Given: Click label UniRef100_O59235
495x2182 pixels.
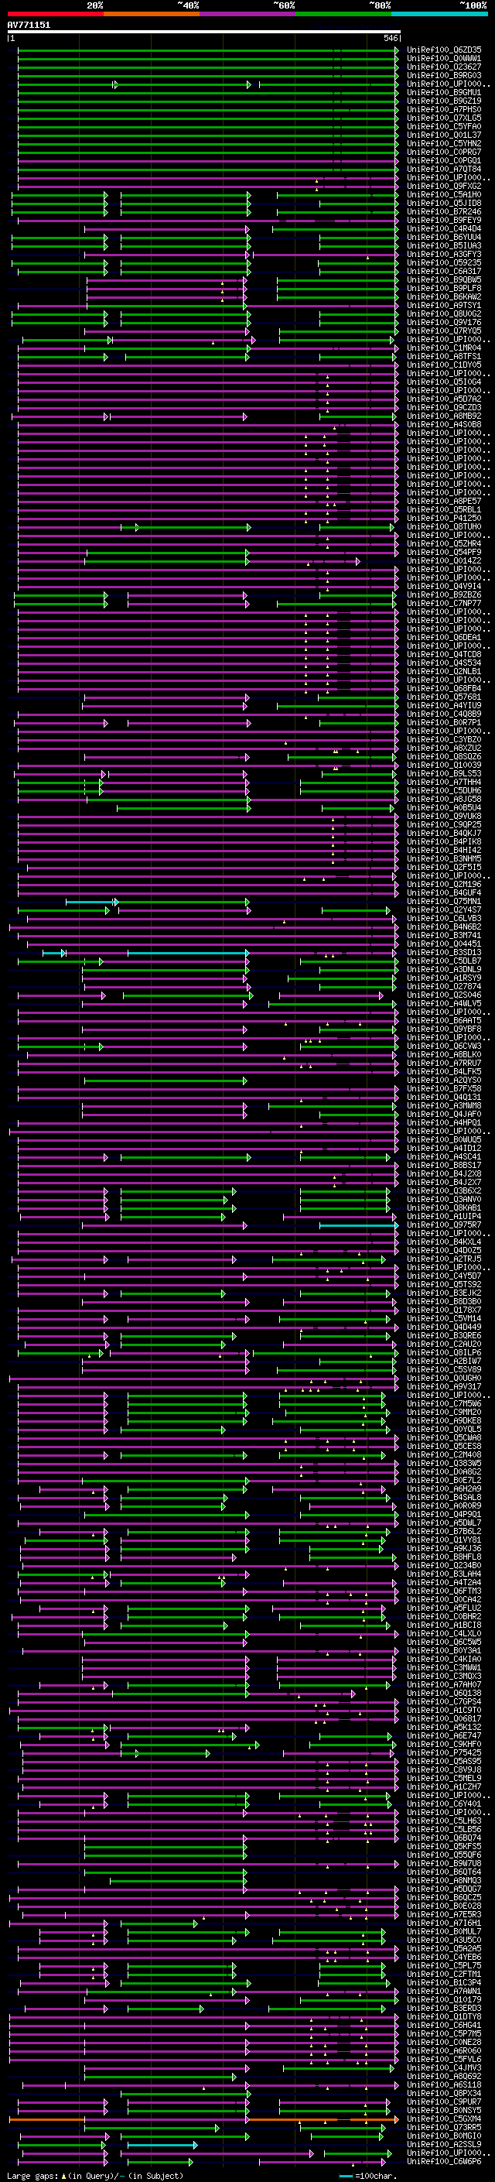Looking at the screenshot, I should point(444,262).
